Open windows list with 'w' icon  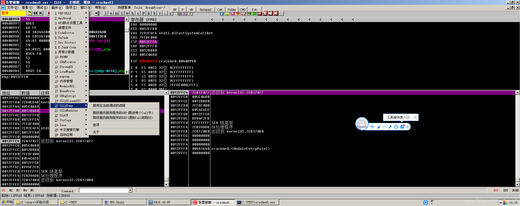pyautogui.click(x=127, y=13)
